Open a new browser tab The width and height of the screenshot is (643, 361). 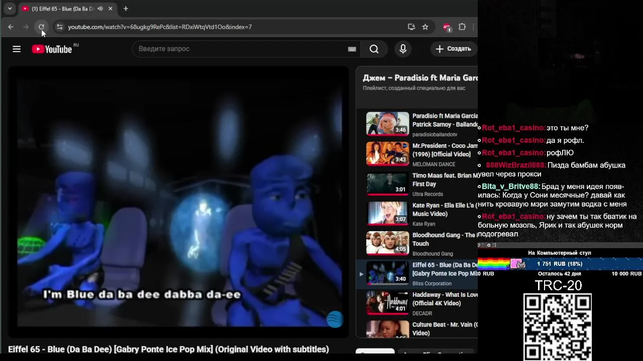126,9
